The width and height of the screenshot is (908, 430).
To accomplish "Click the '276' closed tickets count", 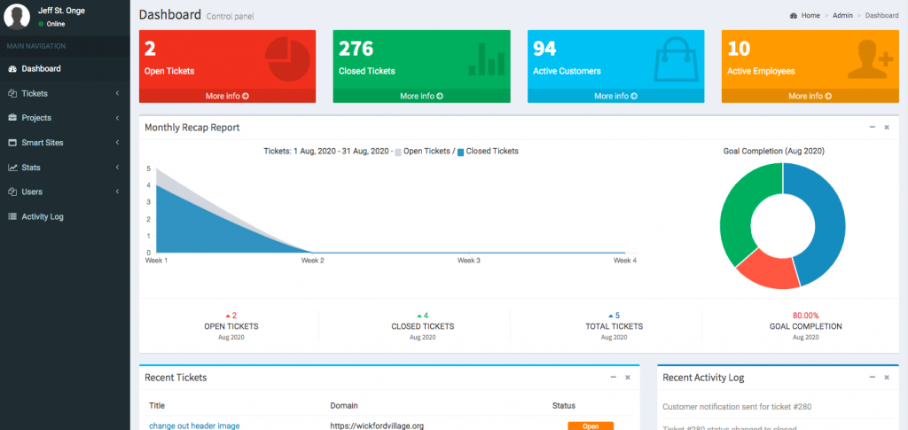I will click(x=356, y=49).
